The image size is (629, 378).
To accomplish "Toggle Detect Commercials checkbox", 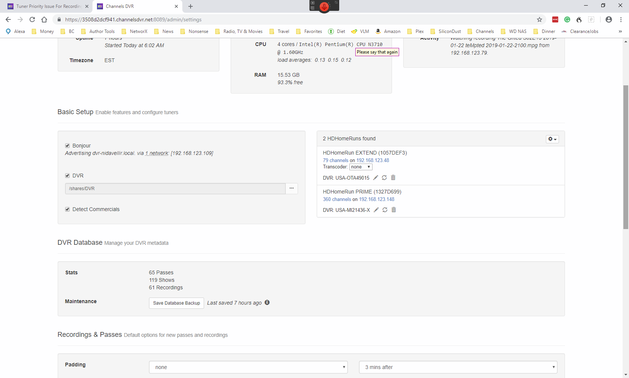I will tap(67, 209).
